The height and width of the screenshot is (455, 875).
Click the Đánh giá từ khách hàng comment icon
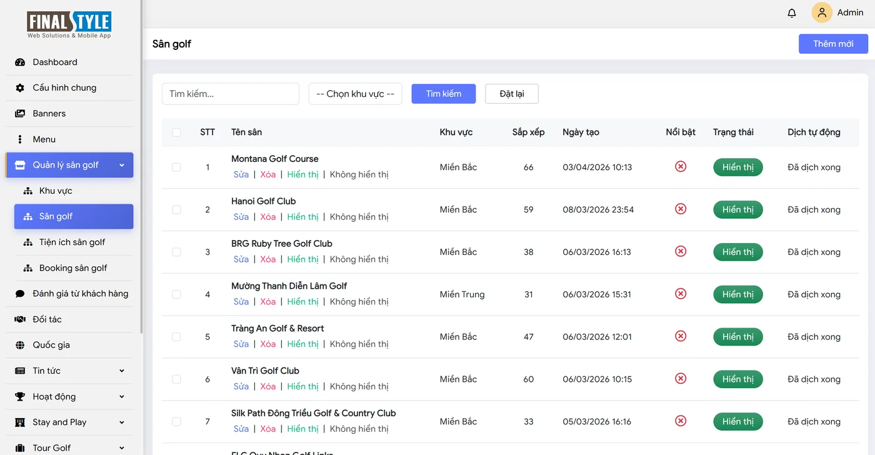coord(20,294)
